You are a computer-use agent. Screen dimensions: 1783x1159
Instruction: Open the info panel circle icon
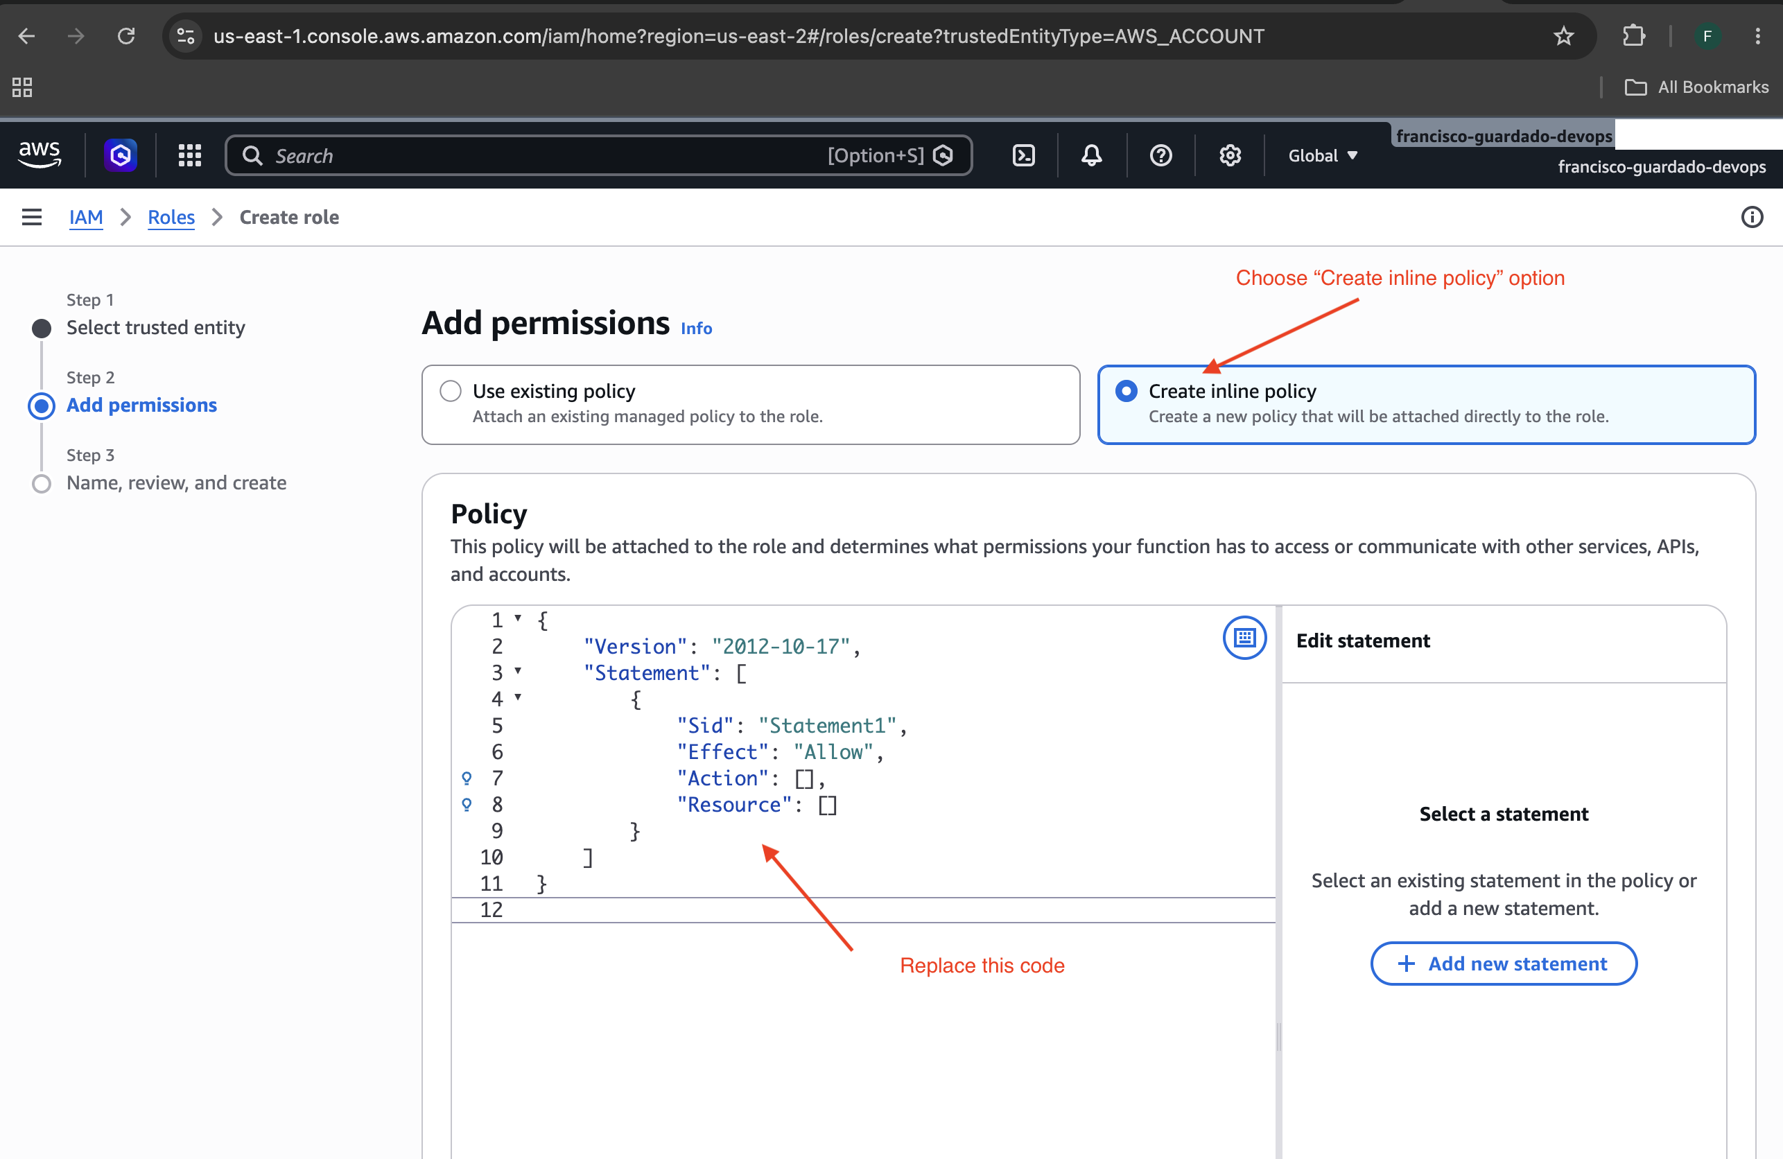tap(1752, 217)
